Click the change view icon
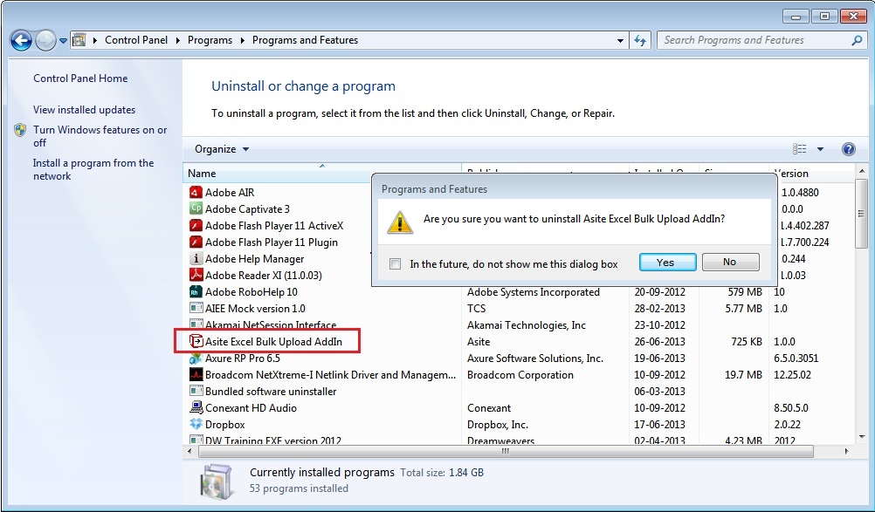Image resolution: width=875 pixels, height=512 pixels. tap(800, 149)
